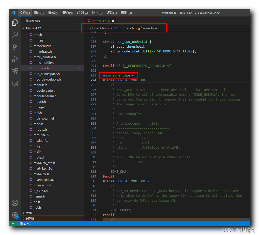Click the C file icon next to net.h
Screen dimensions: 259x235
point(31,208)
